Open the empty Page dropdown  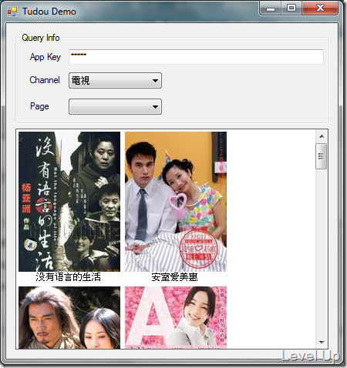point(115,106)
